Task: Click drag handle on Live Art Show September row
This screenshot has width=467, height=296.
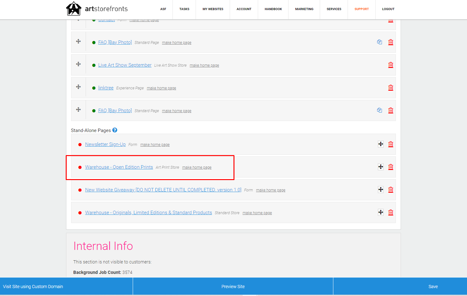Action: 78,64
